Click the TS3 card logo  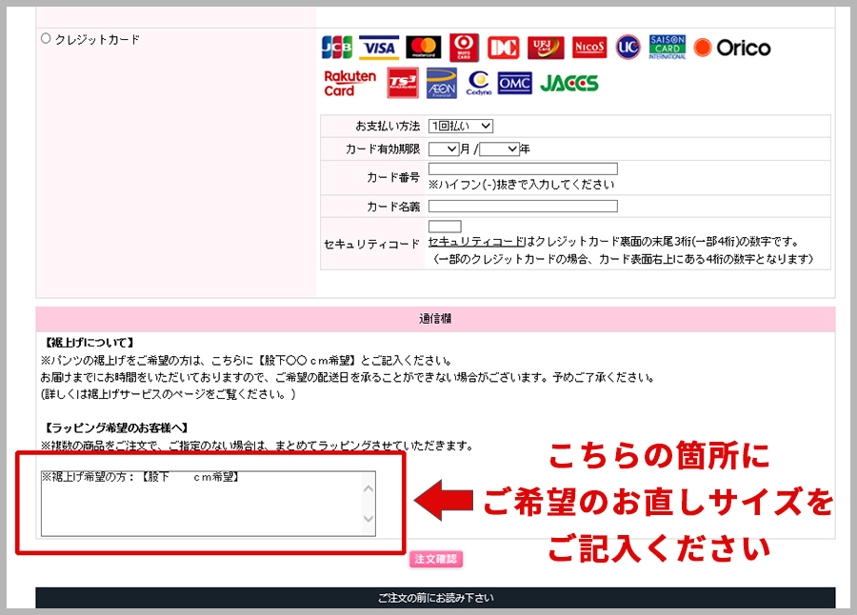(x=403, y=83)
